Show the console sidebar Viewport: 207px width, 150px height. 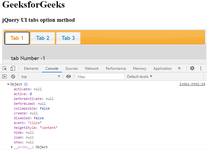pyautogui.click(x=4, y=77)
